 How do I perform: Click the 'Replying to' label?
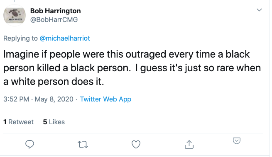tap(20, 38)
